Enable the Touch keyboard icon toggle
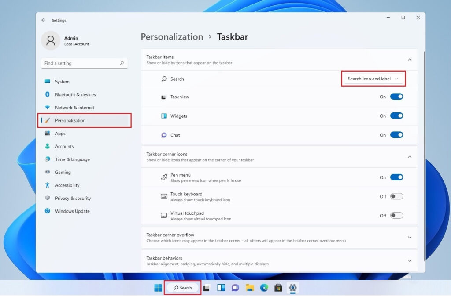Image resolution: width=451 pixels, height=296 pixels. pyautogui.click(x=396, y=196)
